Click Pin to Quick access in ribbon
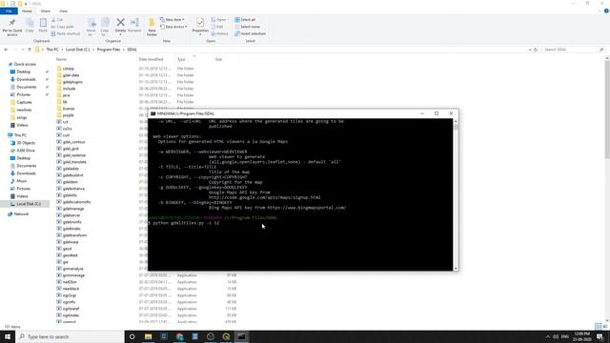Image resolution: width=610 pixels, height=343 pixels. point(12,27)
